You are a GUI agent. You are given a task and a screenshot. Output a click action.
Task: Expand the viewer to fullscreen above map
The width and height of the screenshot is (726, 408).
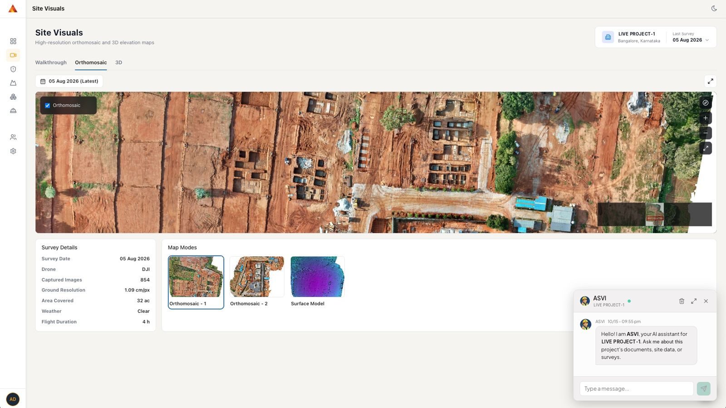click(x=710, y=81)
